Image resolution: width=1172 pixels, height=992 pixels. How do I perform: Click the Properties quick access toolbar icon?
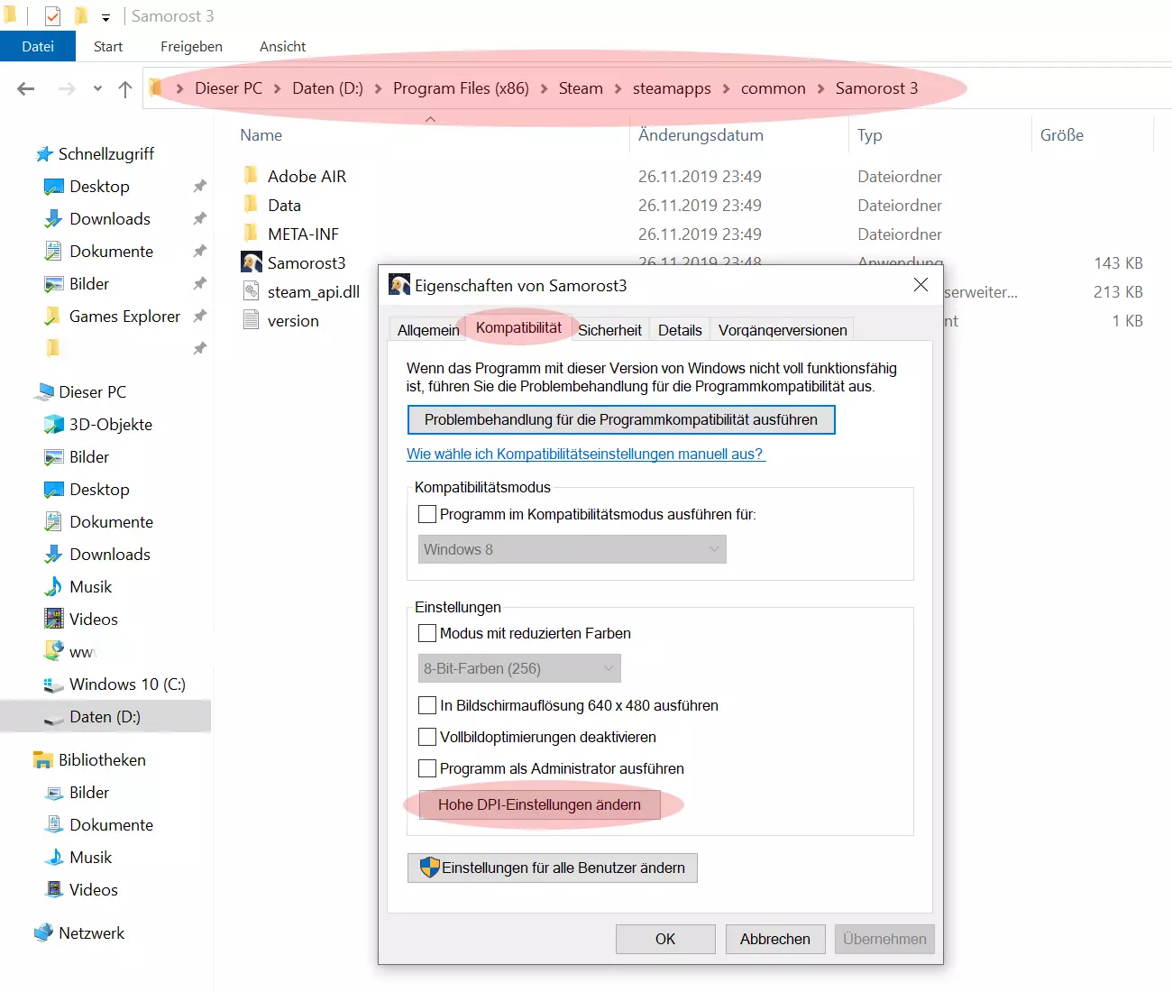click(53, 16)
